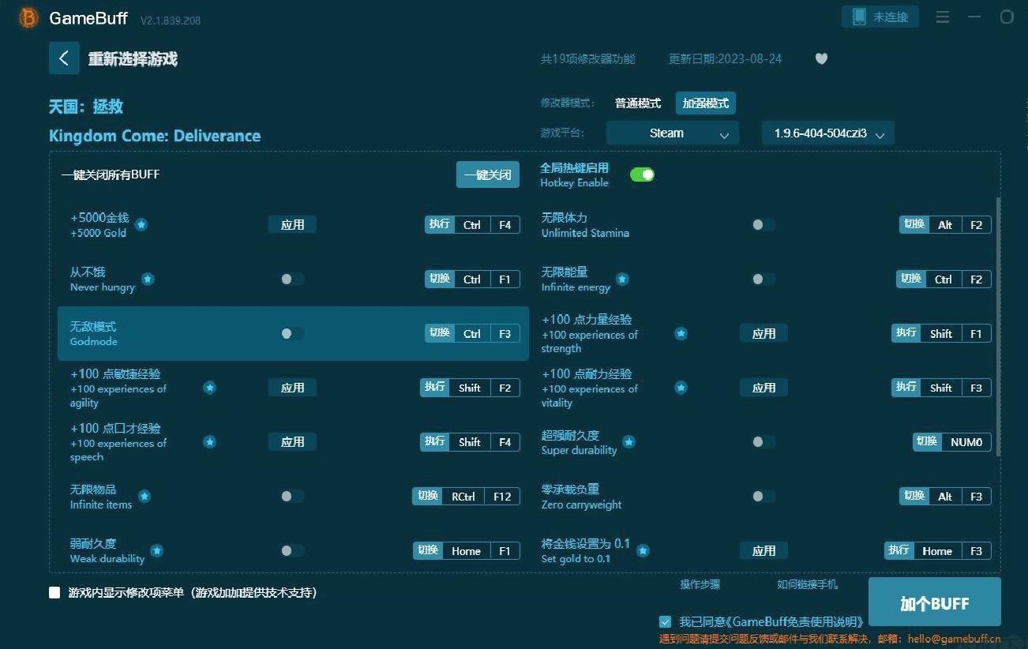This screenshot has height=649, width=1028.
Task: Uncheck the GameBuff disclaimer agreement checkbox
Action: [x=665, y=621]
